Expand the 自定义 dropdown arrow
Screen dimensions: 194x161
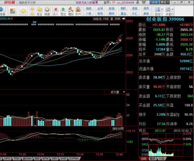click(162, 10)
